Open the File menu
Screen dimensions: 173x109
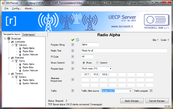coord(6,8)
